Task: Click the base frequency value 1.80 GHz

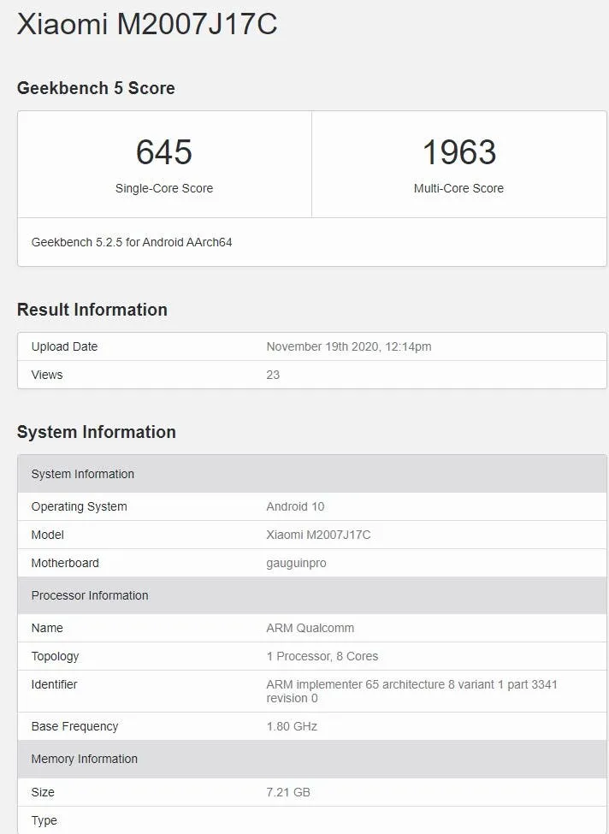Action: [x=292, y=726]
